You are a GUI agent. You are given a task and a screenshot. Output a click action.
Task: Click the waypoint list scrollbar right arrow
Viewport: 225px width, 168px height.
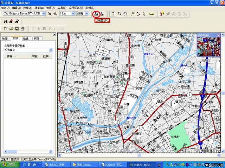(x=51, y=152)
